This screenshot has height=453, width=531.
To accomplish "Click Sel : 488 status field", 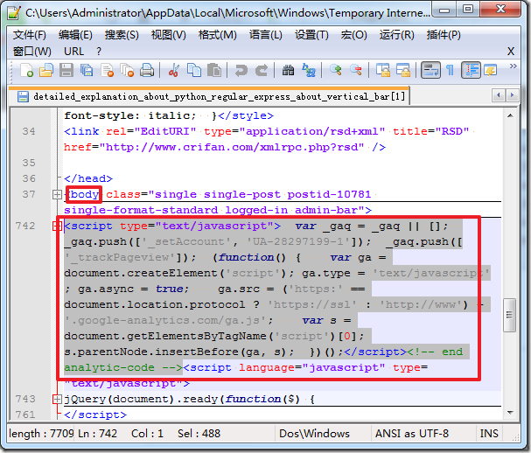I will [199, 434].
